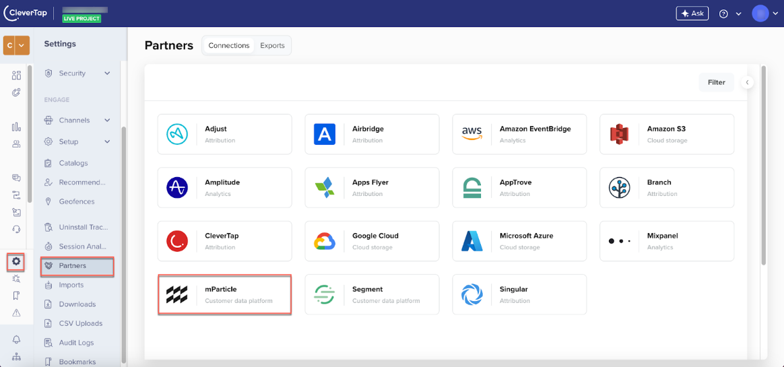The image size is (784, 367).
Task: Click the Settings heading text
Action: pyautogui.click(x=60, y=44)
